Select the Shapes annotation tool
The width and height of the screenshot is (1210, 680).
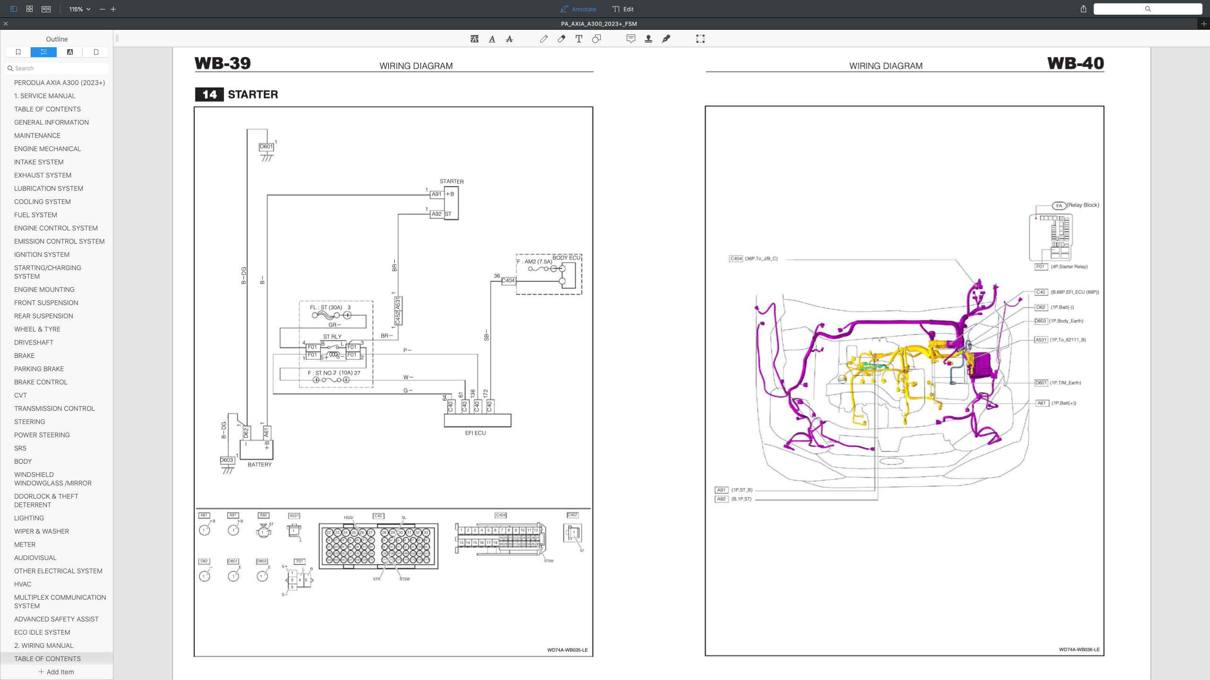click(x=596, y=39)
